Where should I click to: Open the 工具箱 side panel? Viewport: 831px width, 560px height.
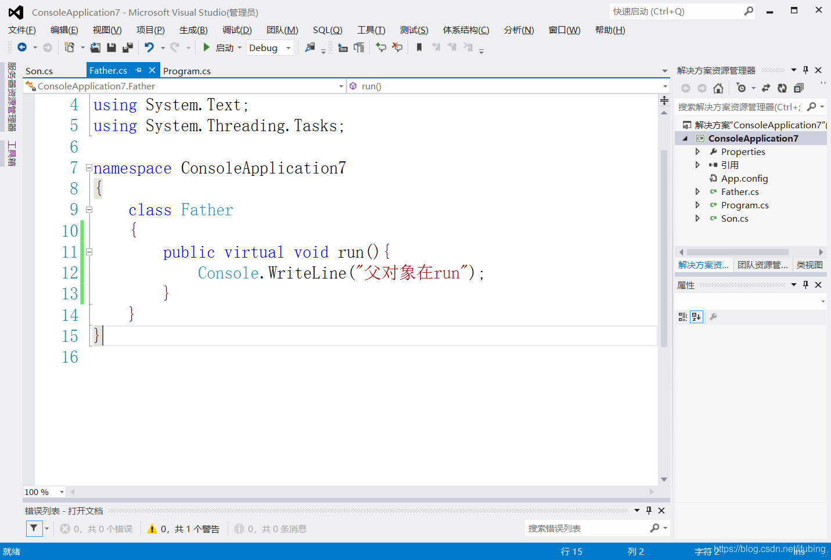tap(12, 154)
